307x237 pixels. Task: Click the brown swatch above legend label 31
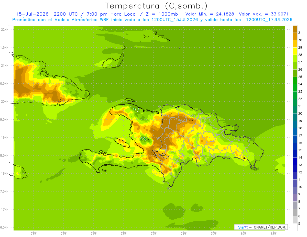pos(295,29)
